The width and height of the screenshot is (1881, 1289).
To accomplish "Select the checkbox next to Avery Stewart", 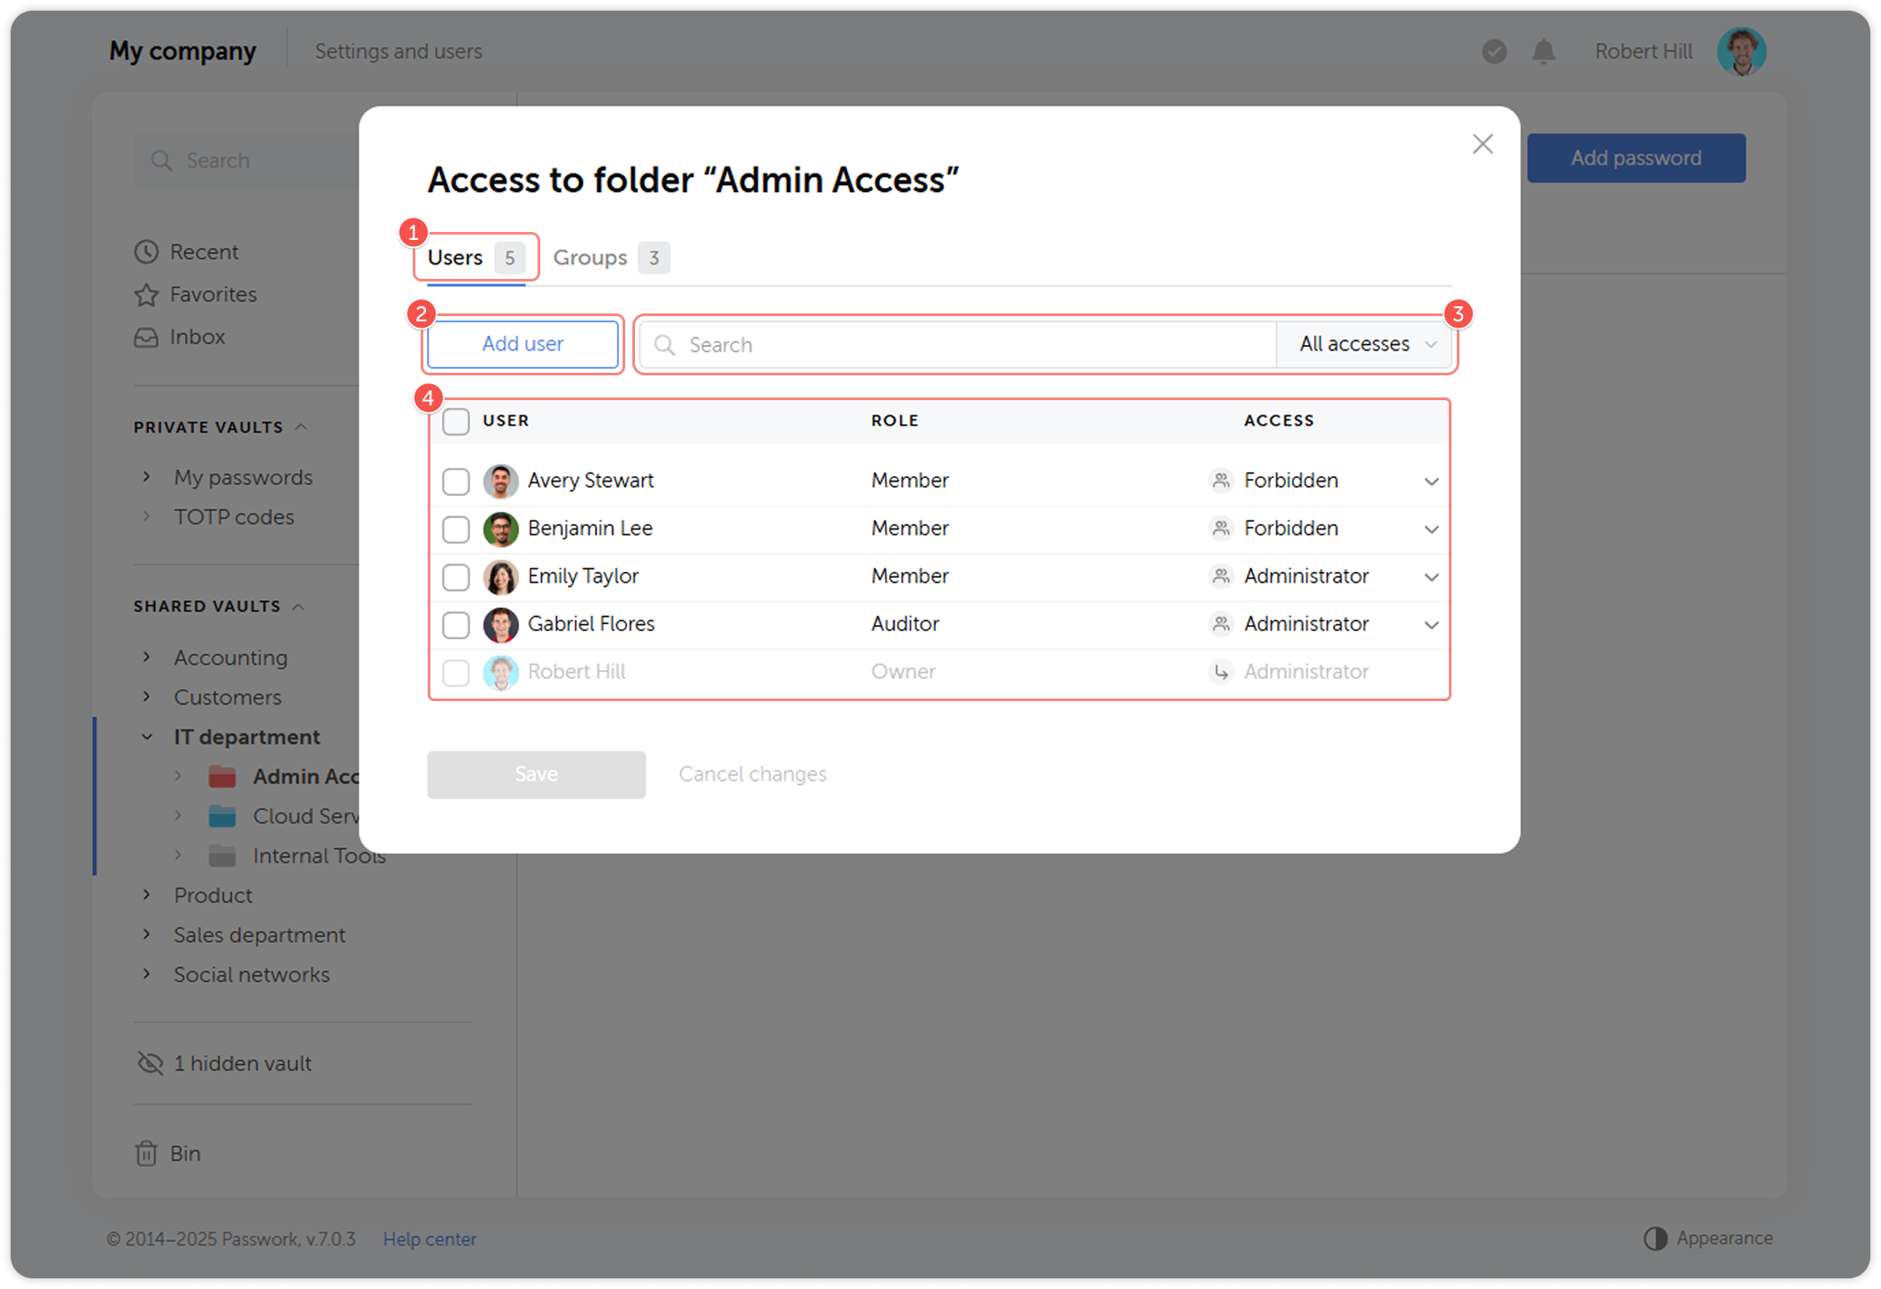I will [456, 481].
